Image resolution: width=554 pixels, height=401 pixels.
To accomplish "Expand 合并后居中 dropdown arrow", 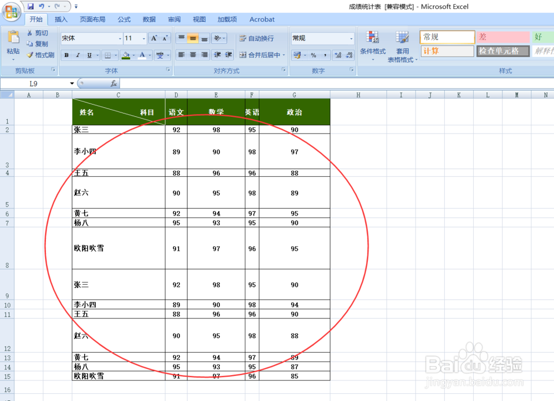I will point(284,55).
